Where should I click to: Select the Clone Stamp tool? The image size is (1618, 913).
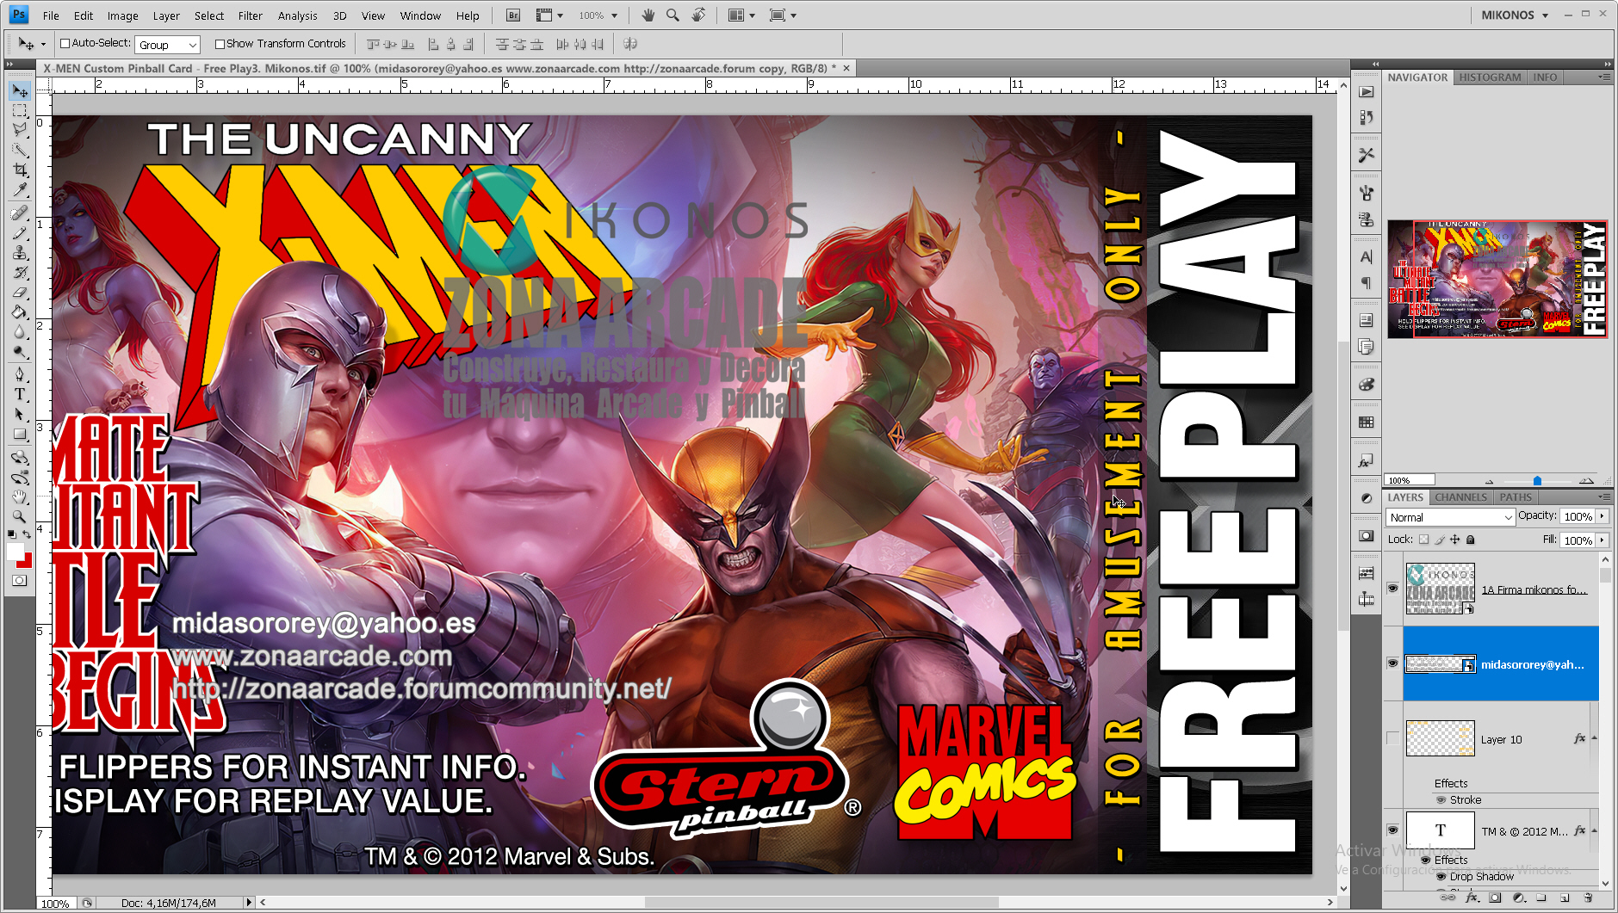click(x=20, y=253)
